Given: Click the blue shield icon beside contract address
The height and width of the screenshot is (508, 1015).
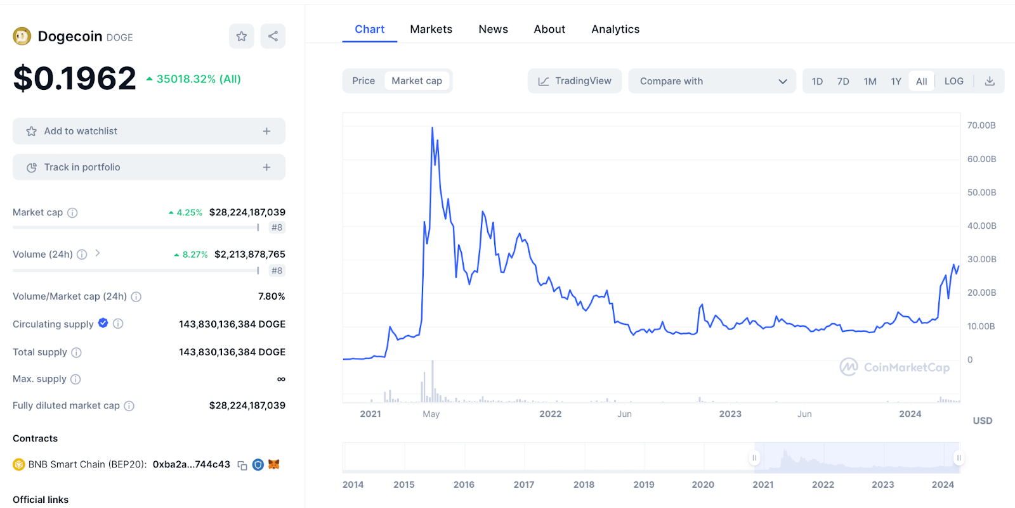Looking at the screenshot, I should 258,464.
